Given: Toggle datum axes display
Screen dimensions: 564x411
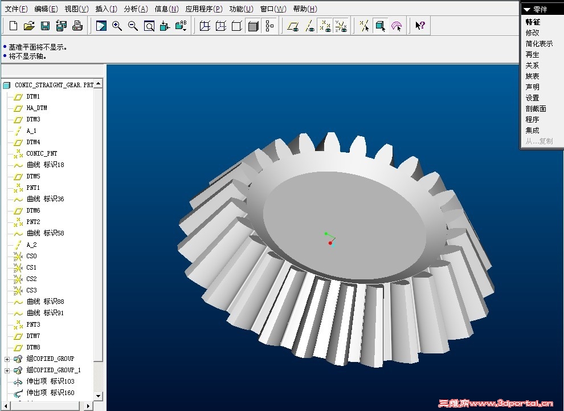Looking at the screenshot, I should (x=309, y=26).
